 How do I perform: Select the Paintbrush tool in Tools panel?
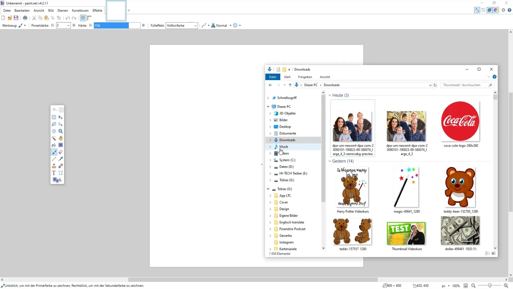[54, 152]
